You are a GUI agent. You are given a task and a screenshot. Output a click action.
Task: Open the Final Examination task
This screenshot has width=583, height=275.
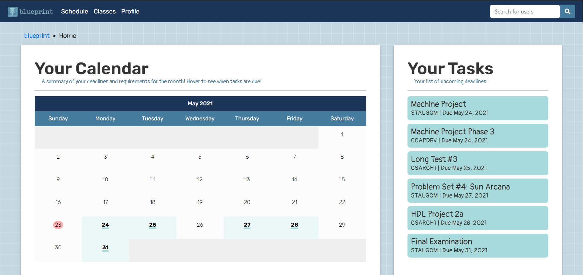click(x=478, y=246)
